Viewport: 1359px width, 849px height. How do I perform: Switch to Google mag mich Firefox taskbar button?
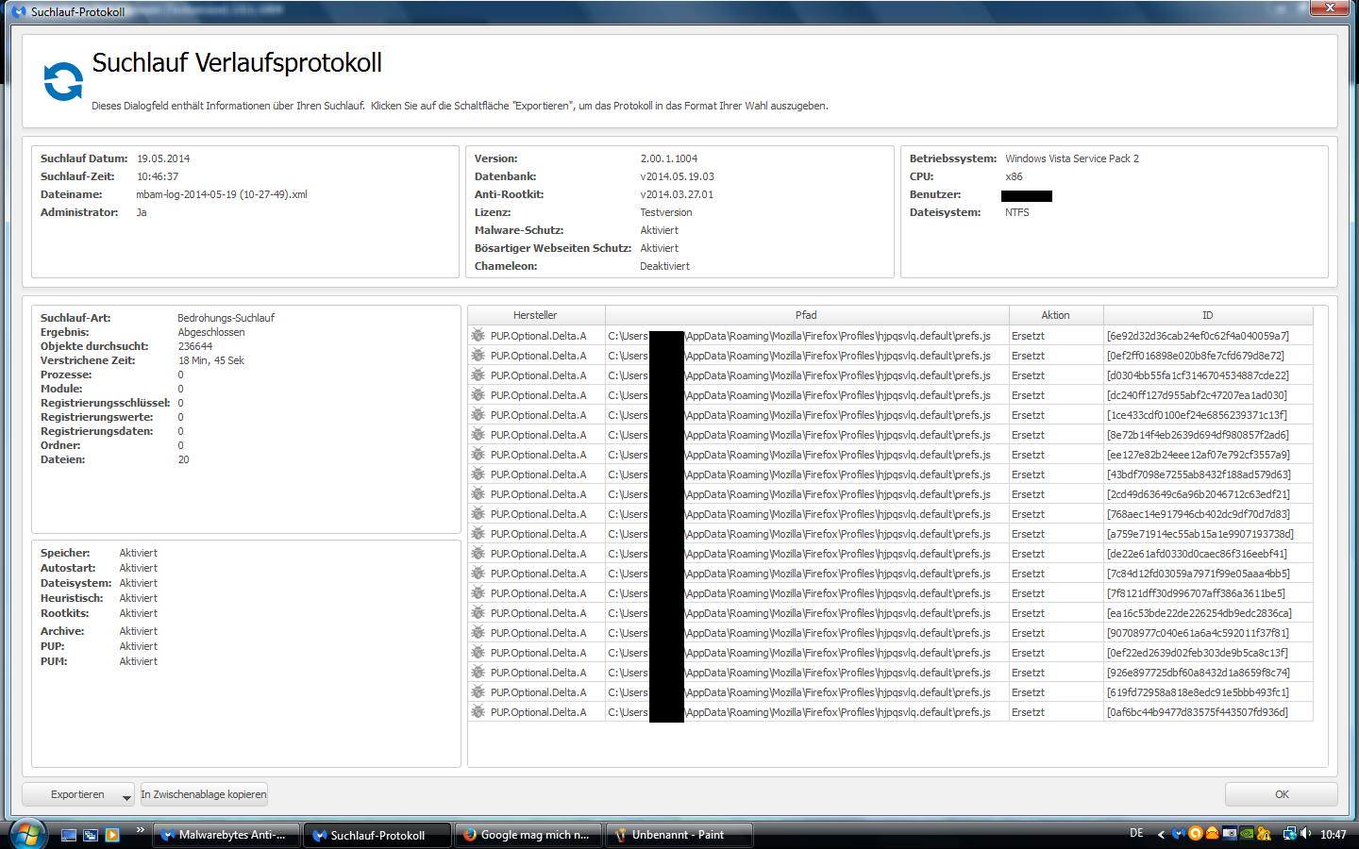[529, 835]
